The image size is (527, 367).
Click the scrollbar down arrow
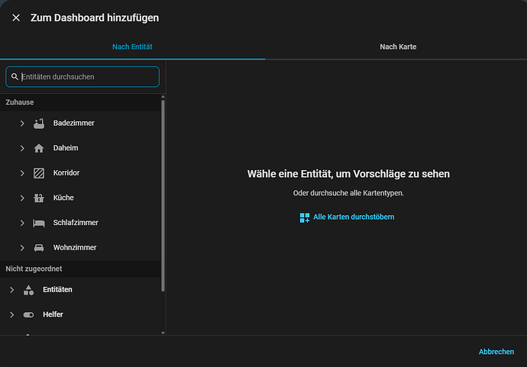click(x=163, y=333)
